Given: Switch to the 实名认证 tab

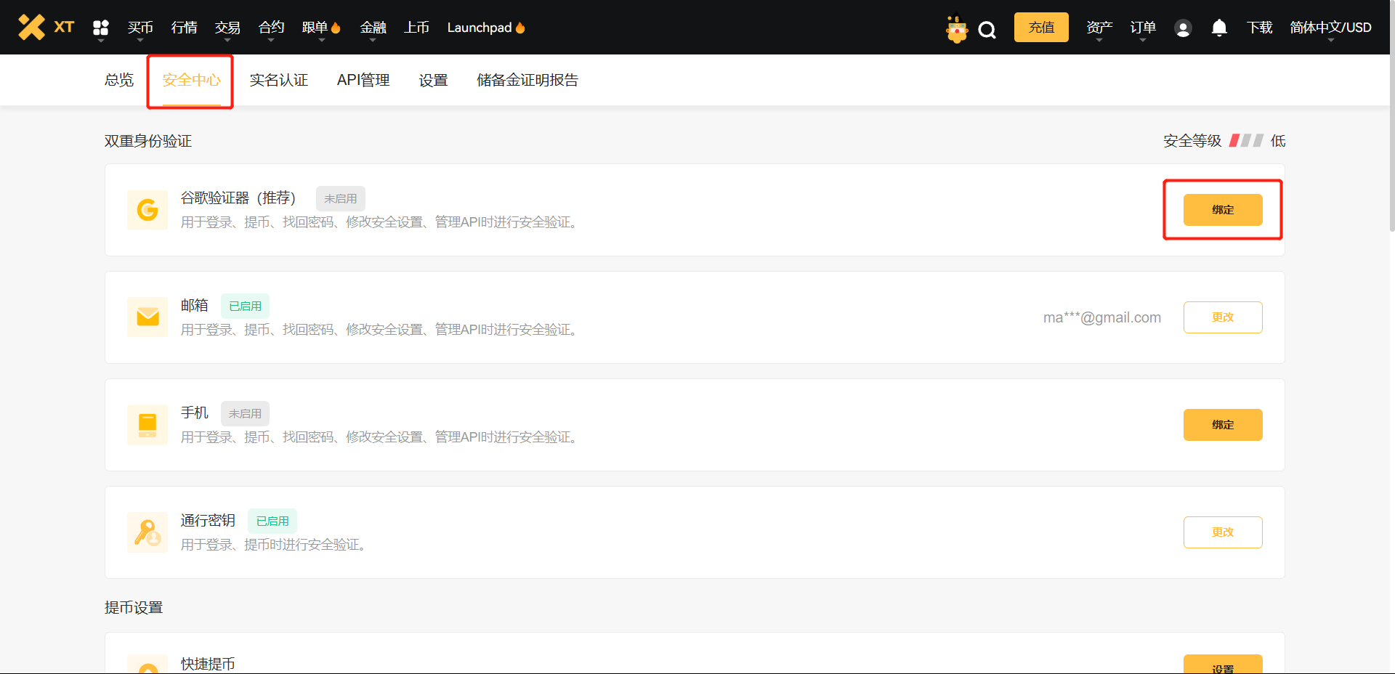Looking at the screenshot, I should pos(279,80).
